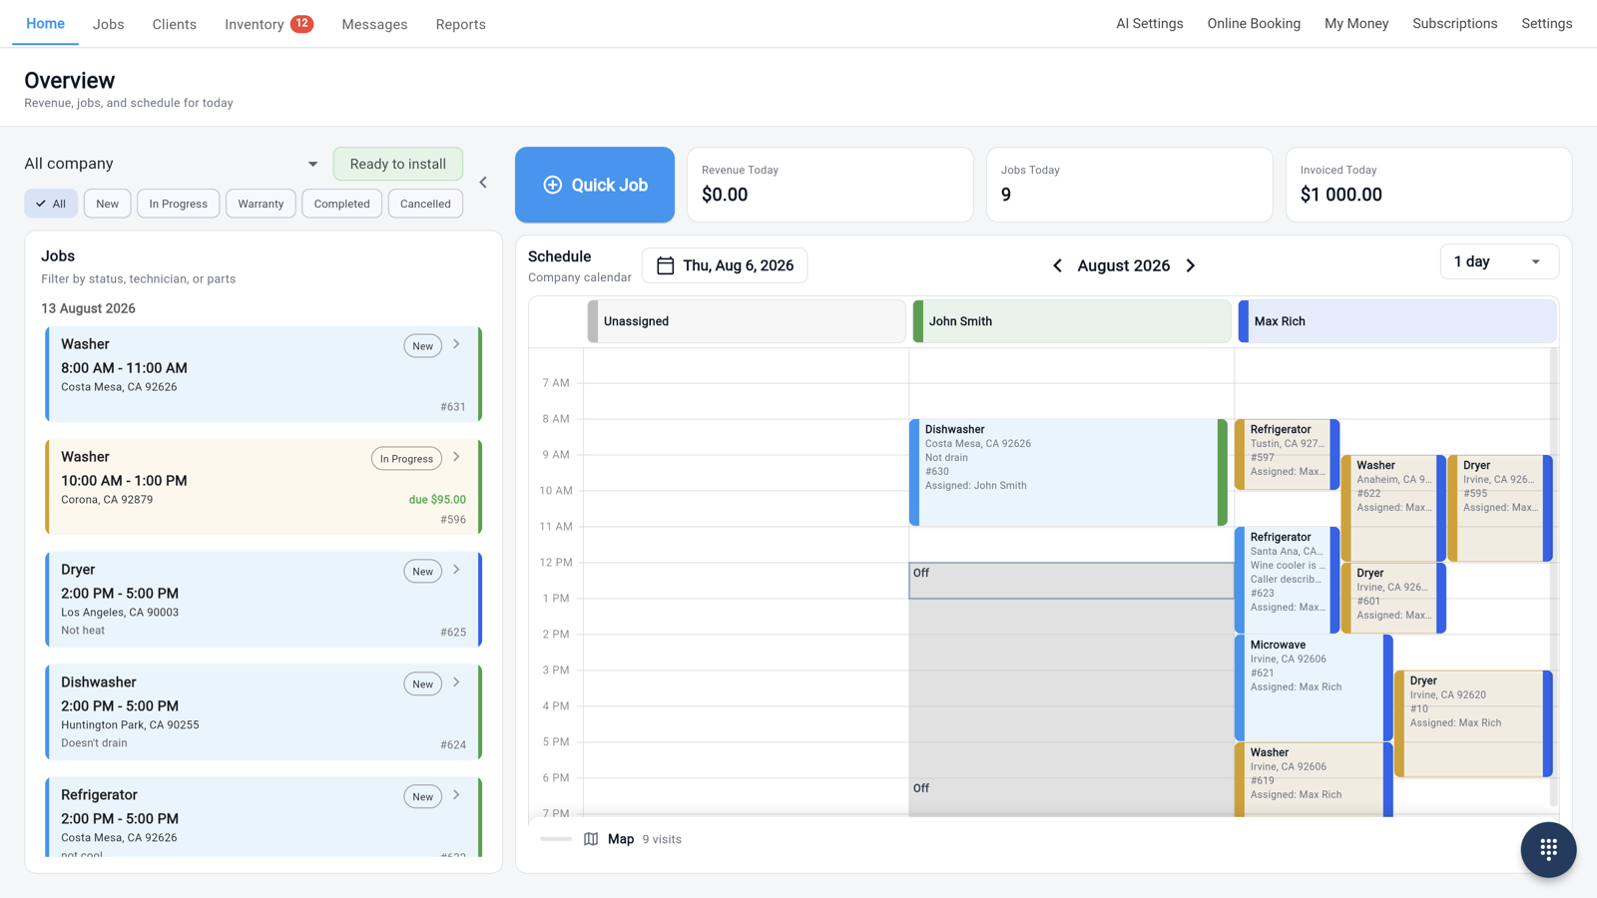
Task: Click the Ready to install button
Action: [397, 164]
